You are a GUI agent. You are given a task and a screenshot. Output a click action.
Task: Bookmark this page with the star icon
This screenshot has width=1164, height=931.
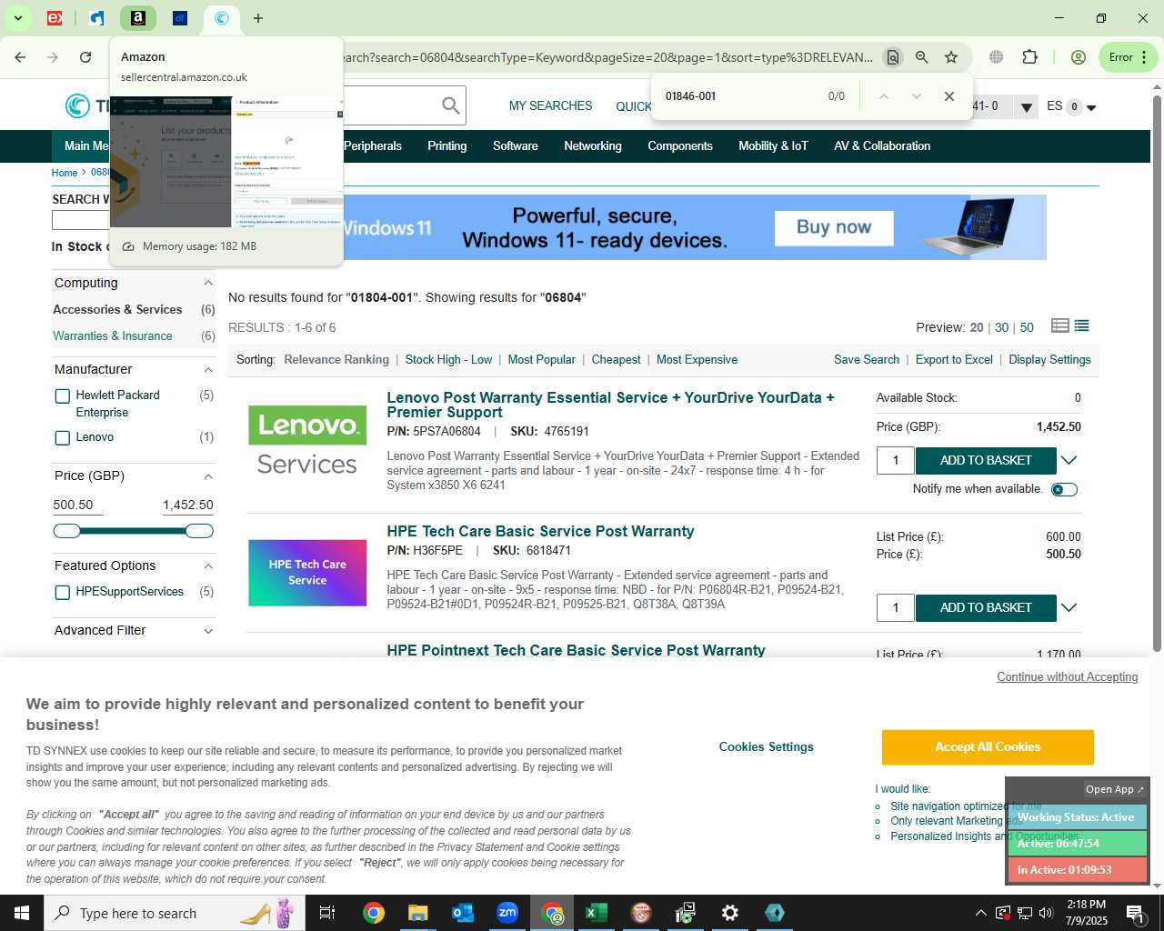(x=951, y=57)
